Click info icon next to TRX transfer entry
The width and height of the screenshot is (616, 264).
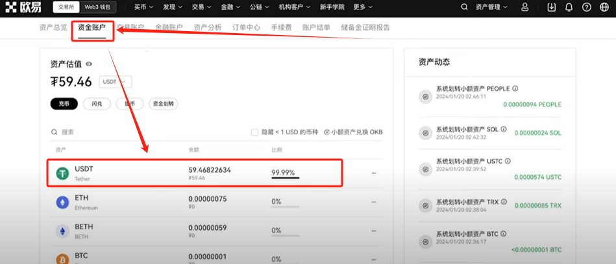[x=504, y=202]
